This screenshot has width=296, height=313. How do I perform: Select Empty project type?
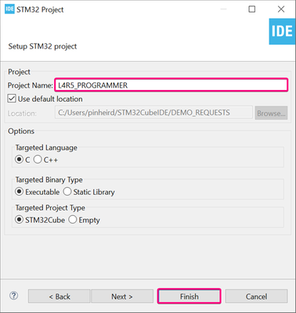point(73,220)
